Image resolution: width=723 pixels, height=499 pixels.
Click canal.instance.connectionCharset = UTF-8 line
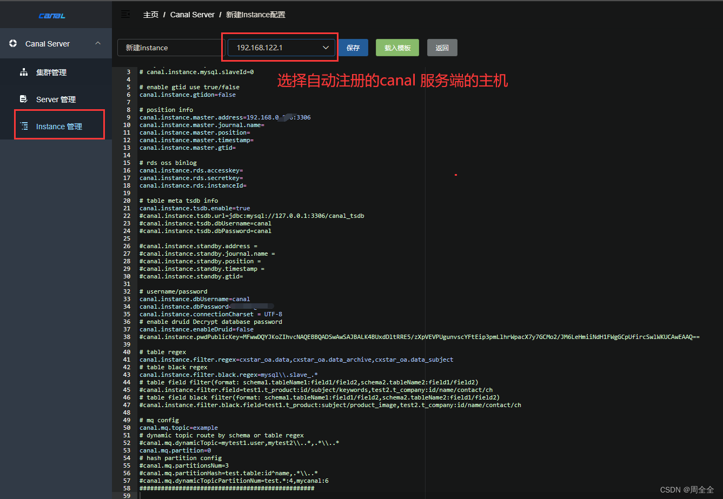tap(211, 314)
